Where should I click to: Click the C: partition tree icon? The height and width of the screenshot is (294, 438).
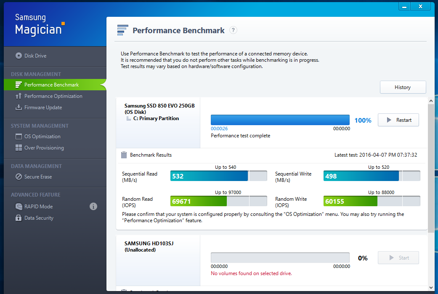(x=128, y=118)
